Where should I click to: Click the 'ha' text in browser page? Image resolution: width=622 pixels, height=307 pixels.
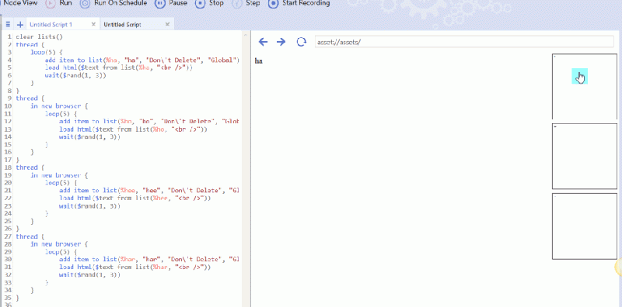pyautogui.click(x=258, y=61)
